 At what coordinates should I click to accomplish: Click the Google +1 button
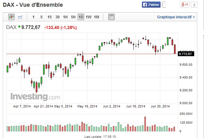click(185, 5)
